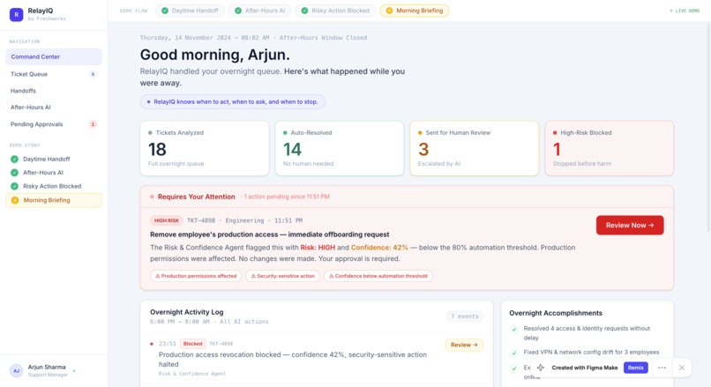Select After-Hours AI in Demo Story list
The height and width of the screenshot is (387, 711).
(54, 173)
